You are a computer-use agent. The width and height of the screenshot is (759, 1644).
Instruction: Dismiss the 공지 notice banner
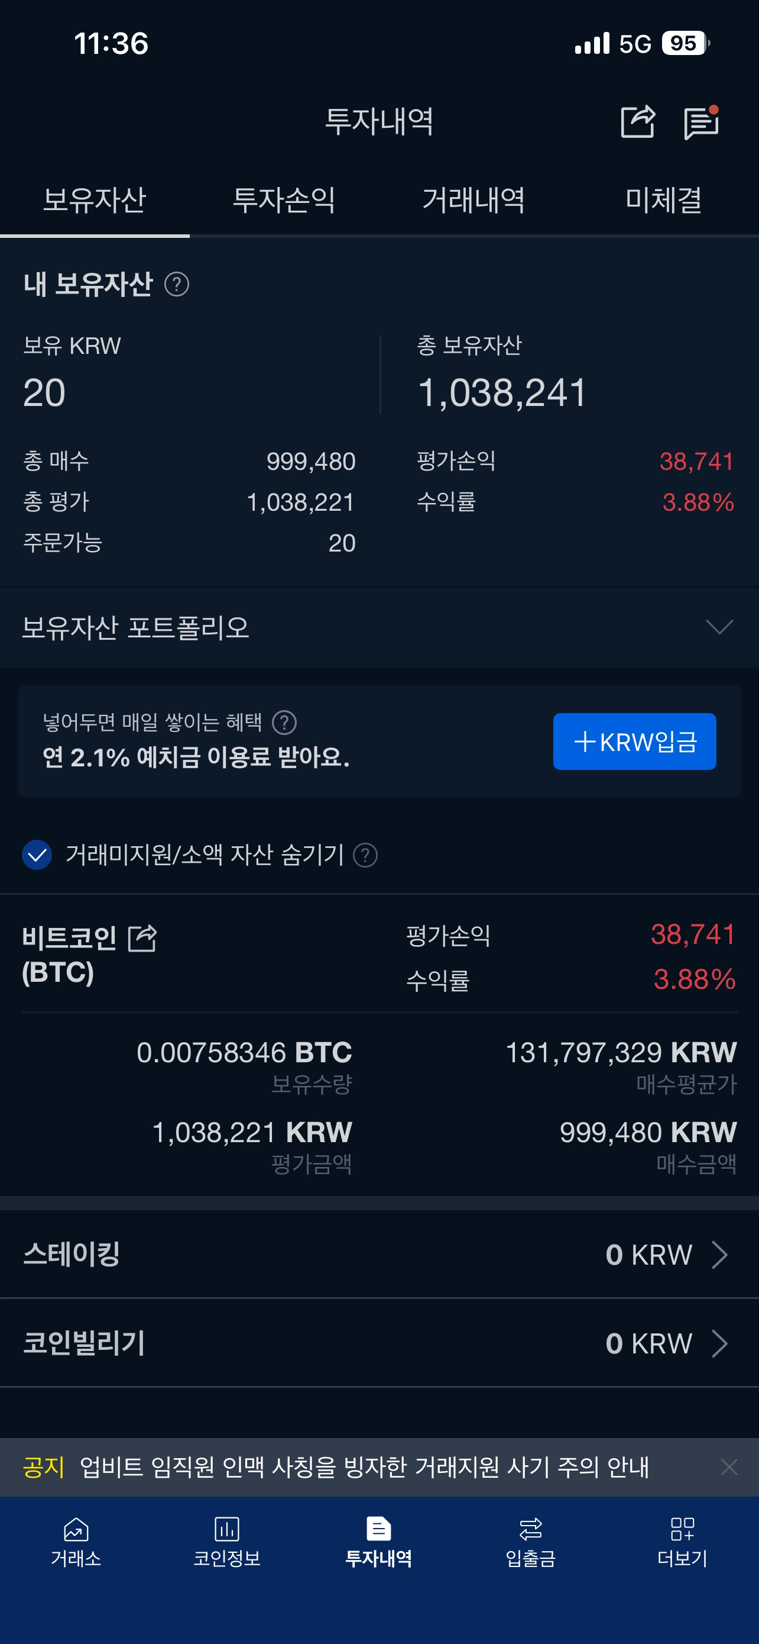pyautogui.click(x=729, y=1467)
